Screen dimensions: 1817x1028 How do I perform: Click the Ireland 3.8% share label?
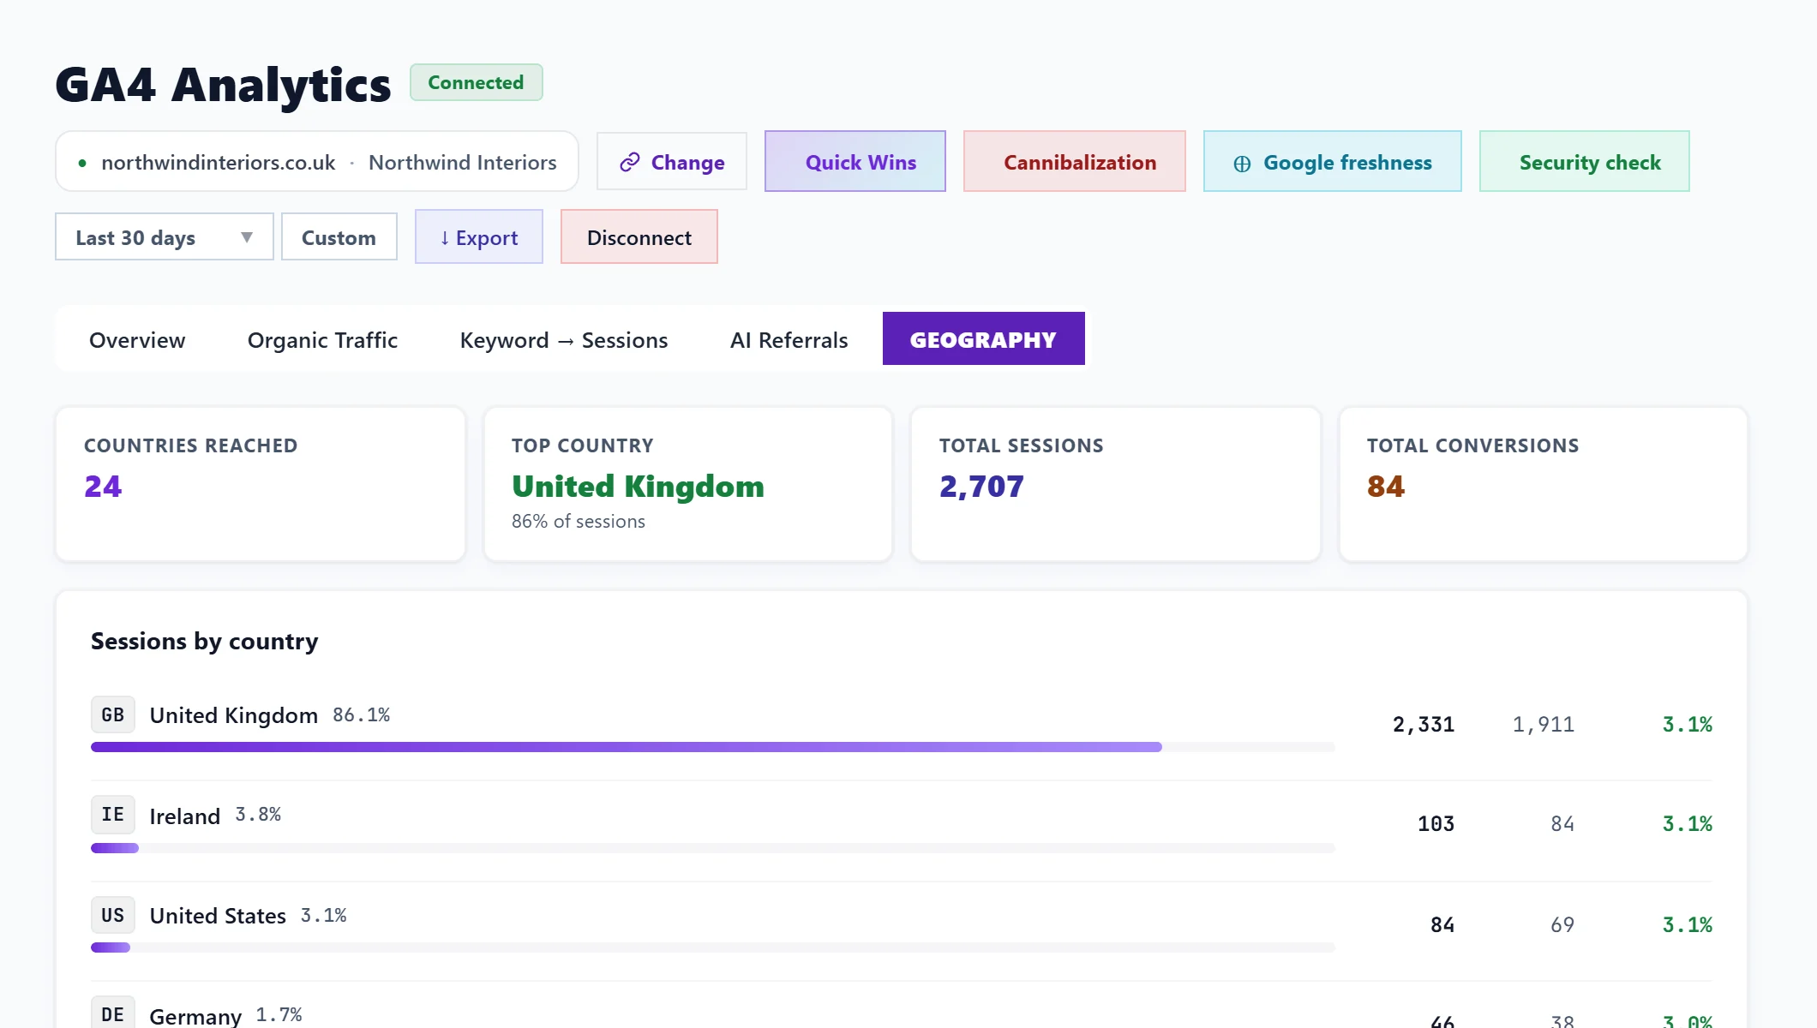[258, 815]
